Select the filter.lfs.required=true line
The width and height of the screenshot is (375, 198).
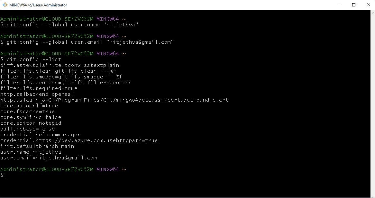[39, 88]
